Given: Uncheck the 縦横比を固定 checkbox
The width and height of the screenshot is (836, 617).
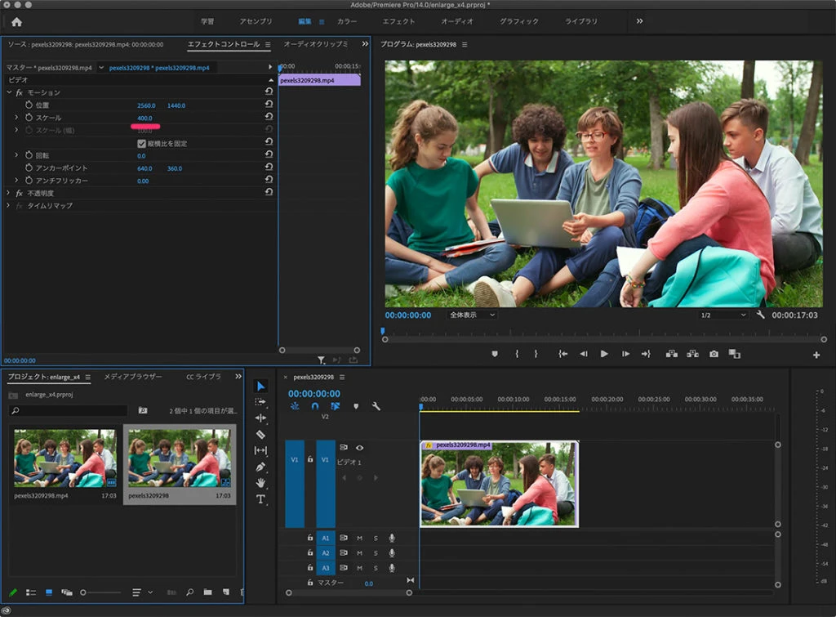Looking at the screenshot, I should [x=141, y=143].
